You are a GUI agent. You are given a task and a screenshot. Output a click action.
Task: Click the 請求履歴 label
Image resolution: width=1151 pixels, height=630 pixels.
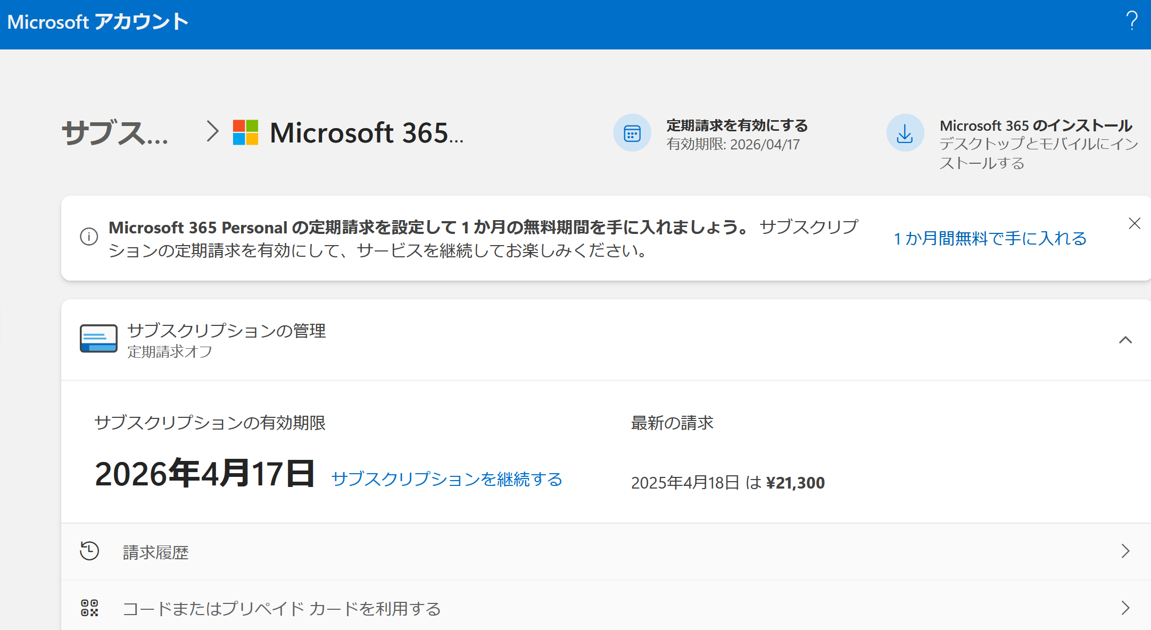point(155,552)
